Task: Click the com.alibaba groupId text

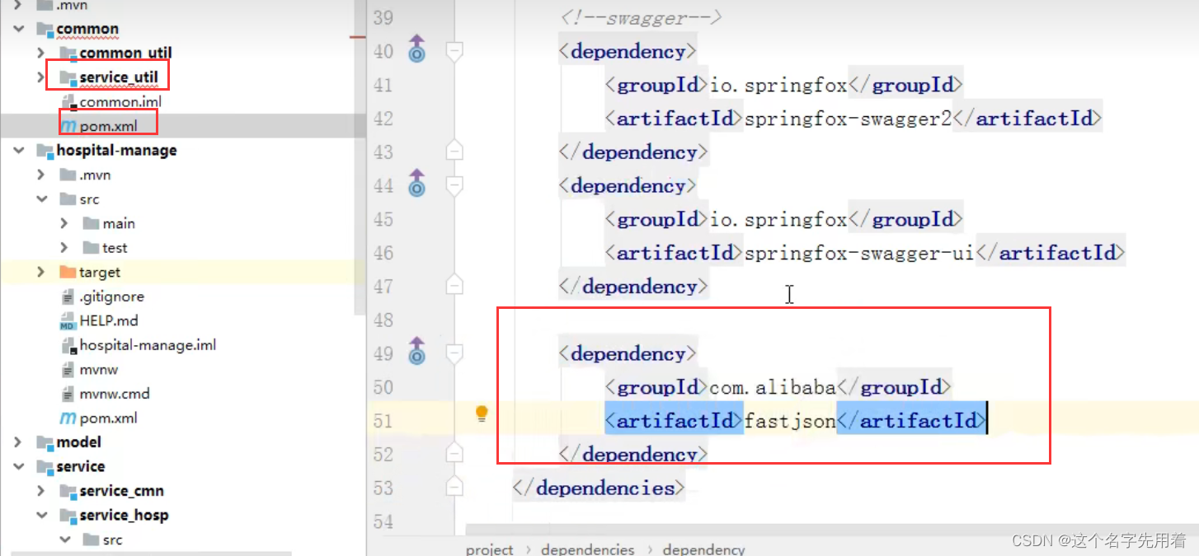Action: point(773,387)
